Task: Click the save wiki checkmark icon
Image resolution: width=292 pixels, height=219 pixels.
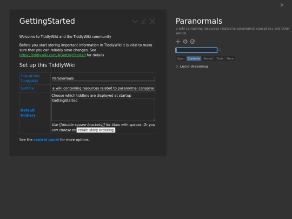Action: tap(193, 42)
